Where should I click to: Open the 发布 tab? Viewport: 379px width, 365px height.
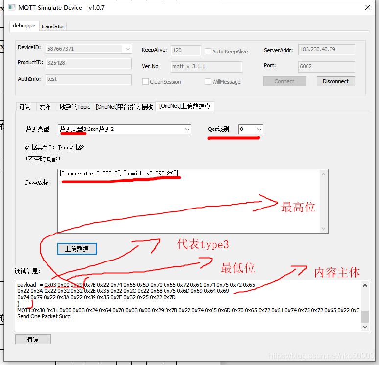[x=46, y=107]
